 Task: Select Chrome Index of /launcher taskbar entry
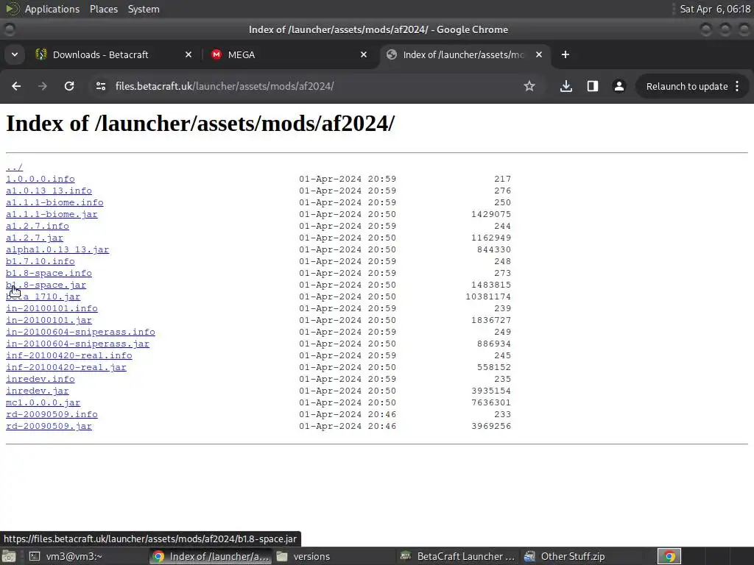(x=211, y=556)
